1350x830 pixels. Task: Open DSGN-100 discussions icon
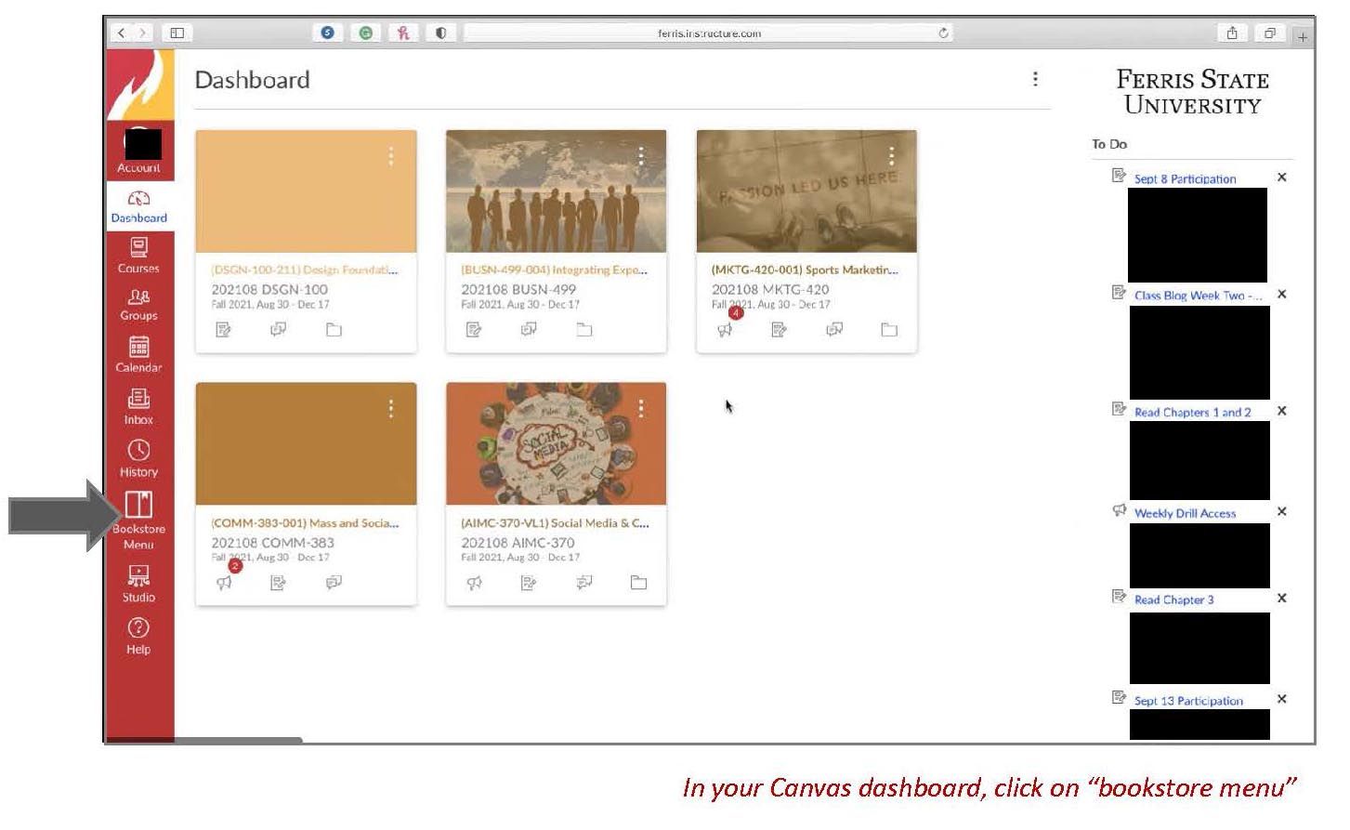[x=278, y=329]
